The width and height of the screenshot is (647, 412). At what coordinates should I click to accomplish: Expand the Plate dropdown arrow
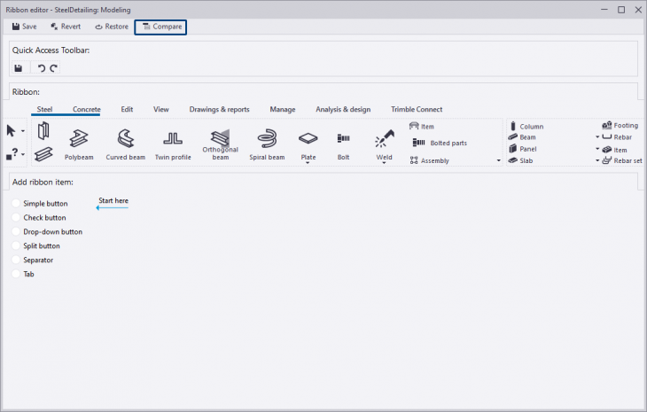click(x=308, y=163)
